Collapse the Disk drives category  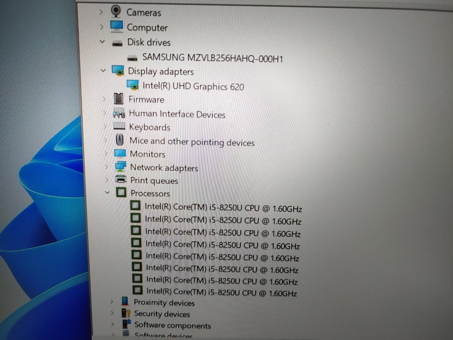click(x=102, y=41)
